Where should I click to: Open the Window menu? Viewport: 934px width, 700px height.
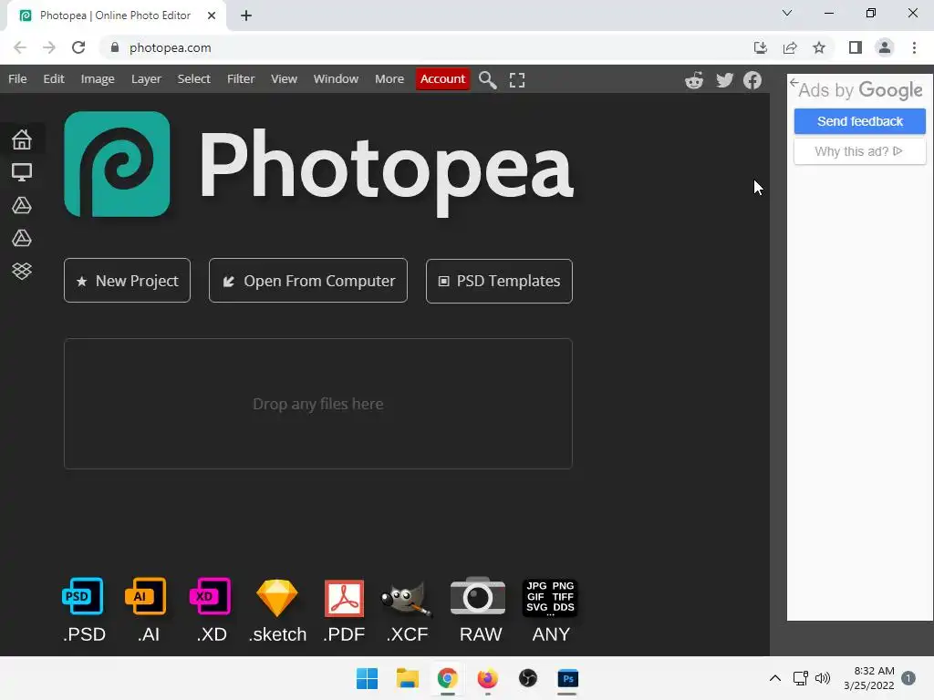coord(336,78)
